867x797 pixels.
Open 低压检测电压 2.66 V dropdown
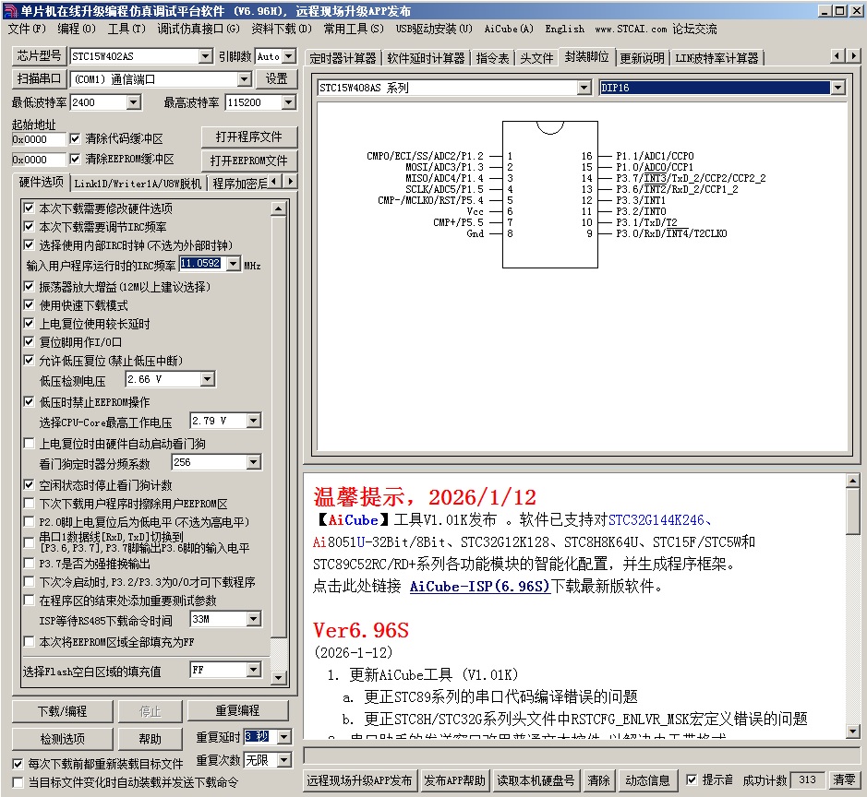tap(207, 379)
